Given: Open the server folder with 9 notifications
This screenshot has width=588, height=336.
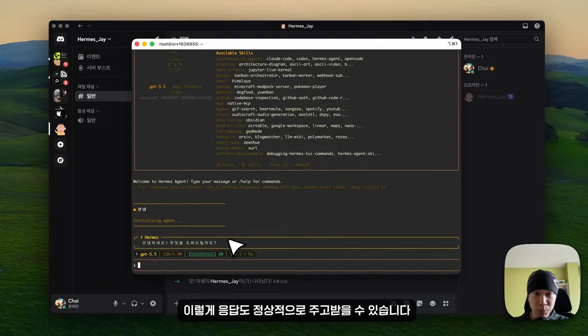Looking at the screenshot, I should tap(60, 59).
